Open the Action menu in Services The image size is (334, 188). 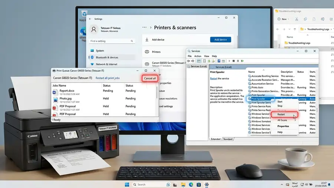(198, 56)
